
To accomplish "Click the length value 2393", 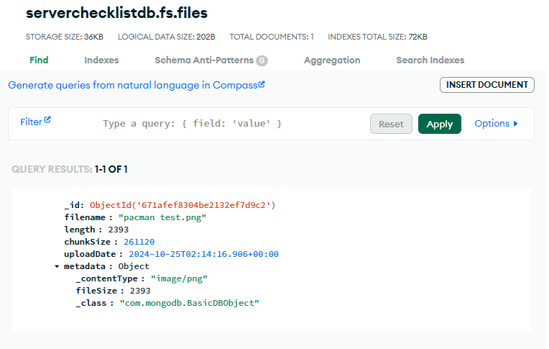I will pyautogui.click(x=119, y=230).
